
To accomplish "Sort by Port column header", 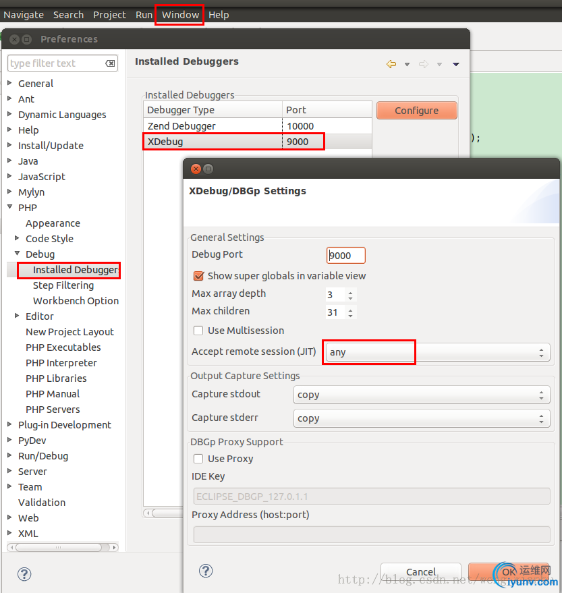I will pyautogui.click(x=327, y=110).
